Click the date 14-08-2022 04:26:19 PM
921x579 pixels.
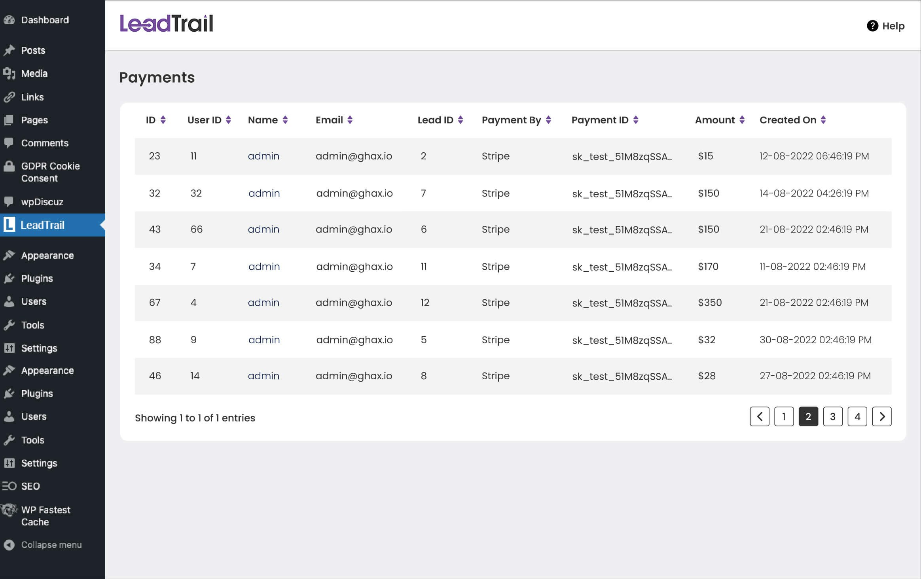pyautogui.click(x=814, y=193)
